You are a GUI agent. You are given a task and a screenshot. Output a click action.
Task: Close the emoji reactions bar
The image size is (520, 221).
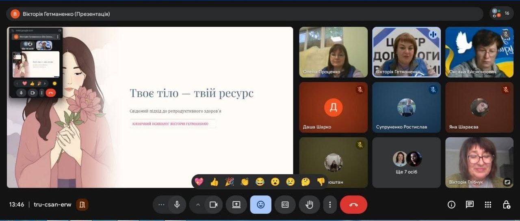click(x=261, y=204)
